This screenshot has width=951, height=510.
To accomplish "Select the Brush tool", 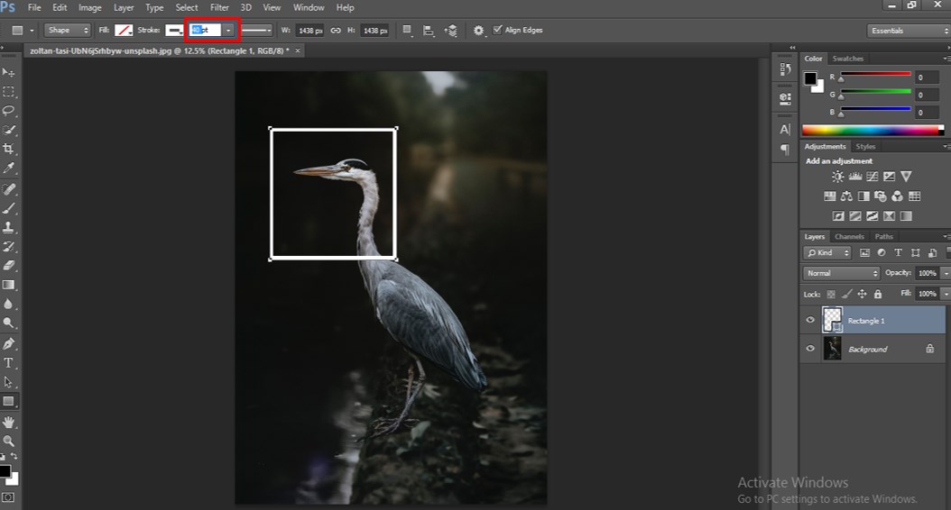I will (x=8, y=208).
